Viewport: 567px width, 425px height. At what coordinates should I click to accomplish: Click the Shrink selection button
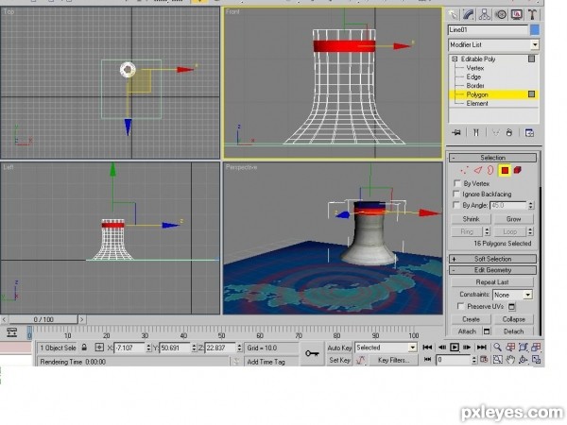[x=471, y=219]
